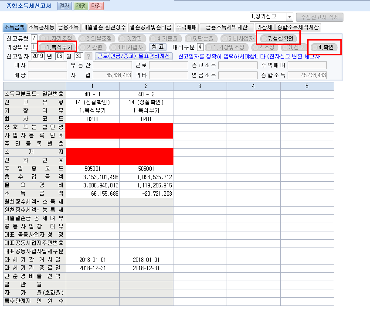Click 총수입금액 cell 3,153,101,498
Viewport: 370px width, 319px height.
93,177
